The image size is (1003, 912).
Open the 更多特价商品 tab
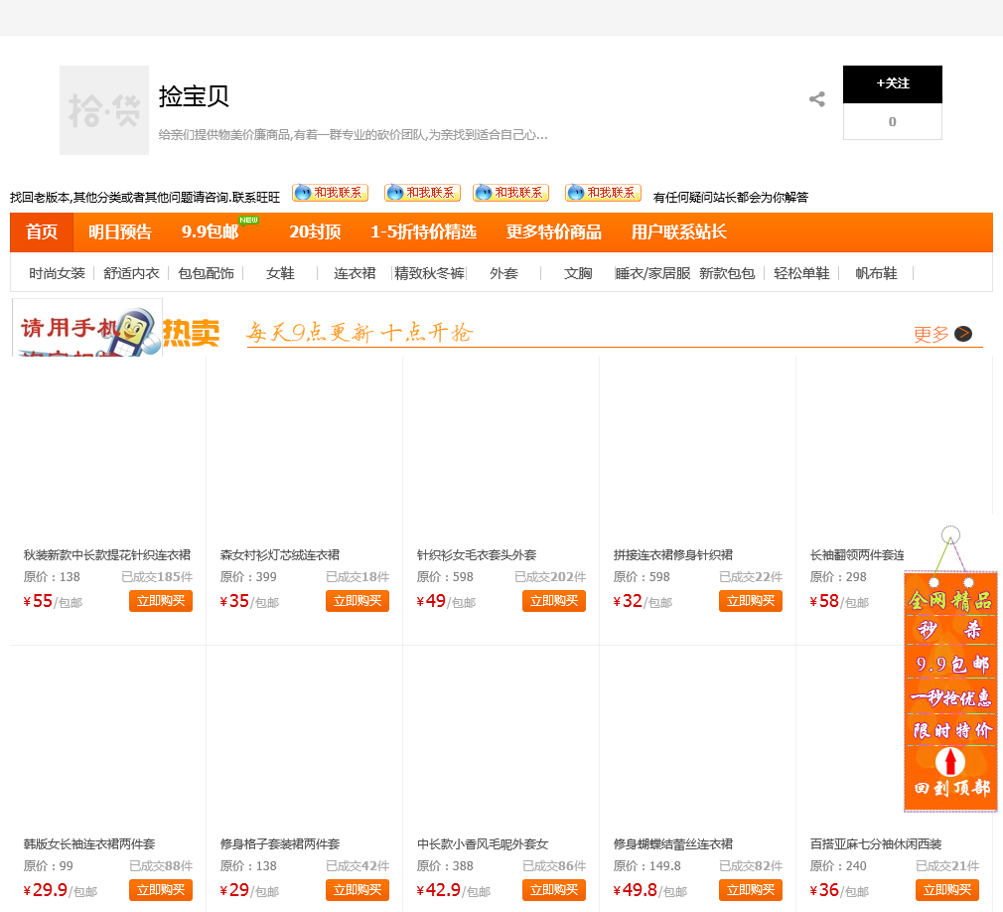[554, 232]
